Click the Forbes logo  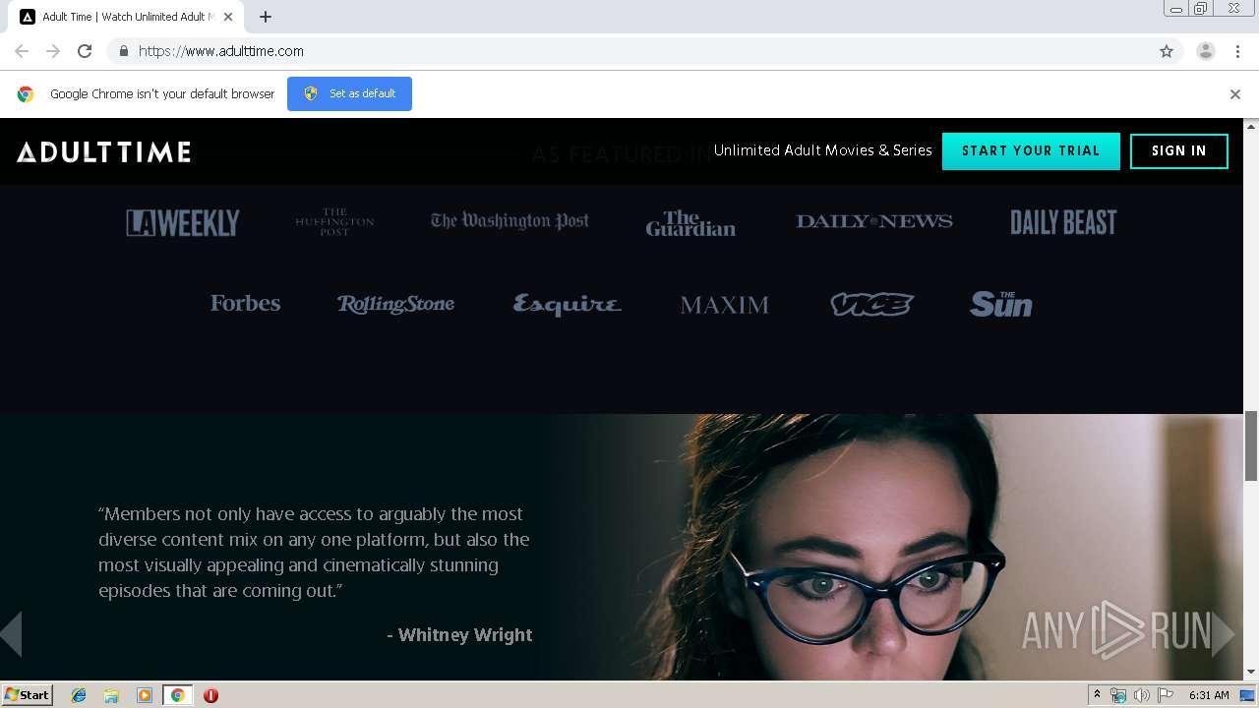click(x=245, y=303)
